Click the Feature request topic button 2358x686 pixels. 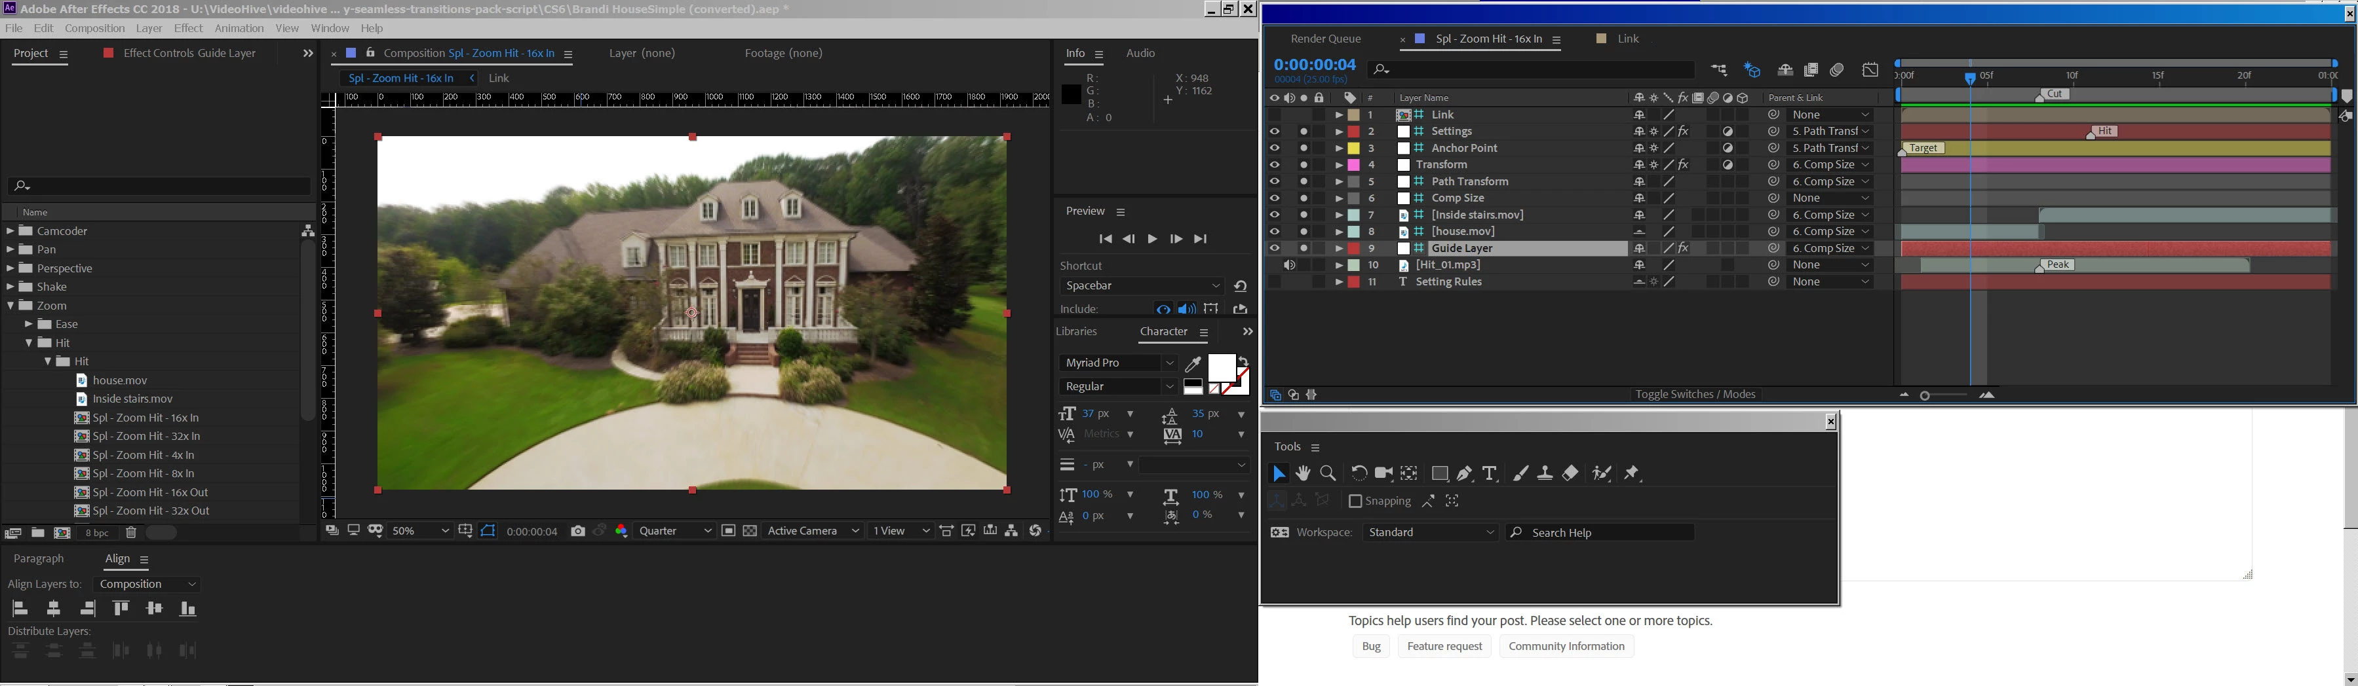click(x=1444, y=647)
